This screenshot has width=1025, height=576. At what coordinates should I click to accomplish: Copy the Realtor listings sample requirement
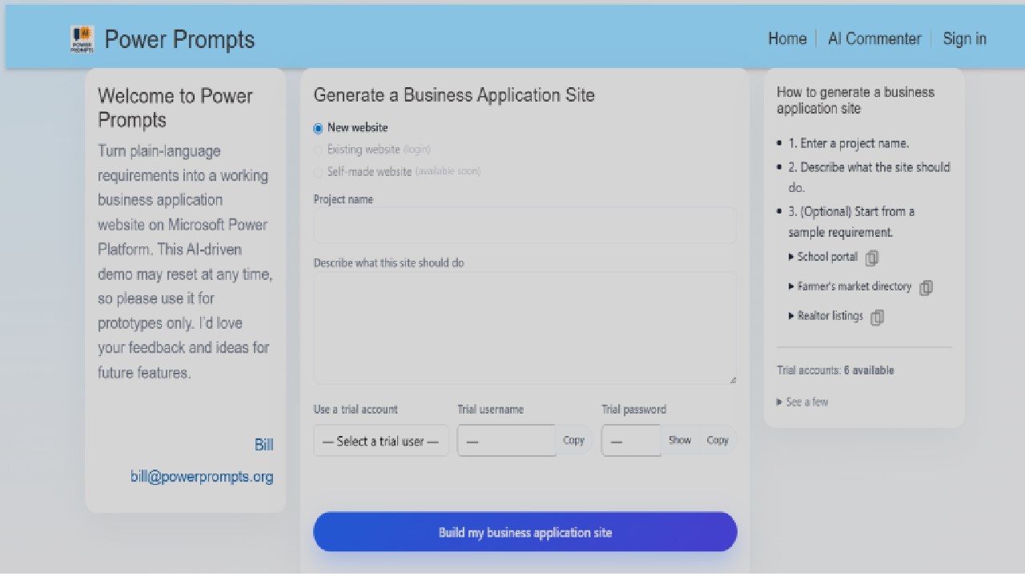tap(877, 317)
